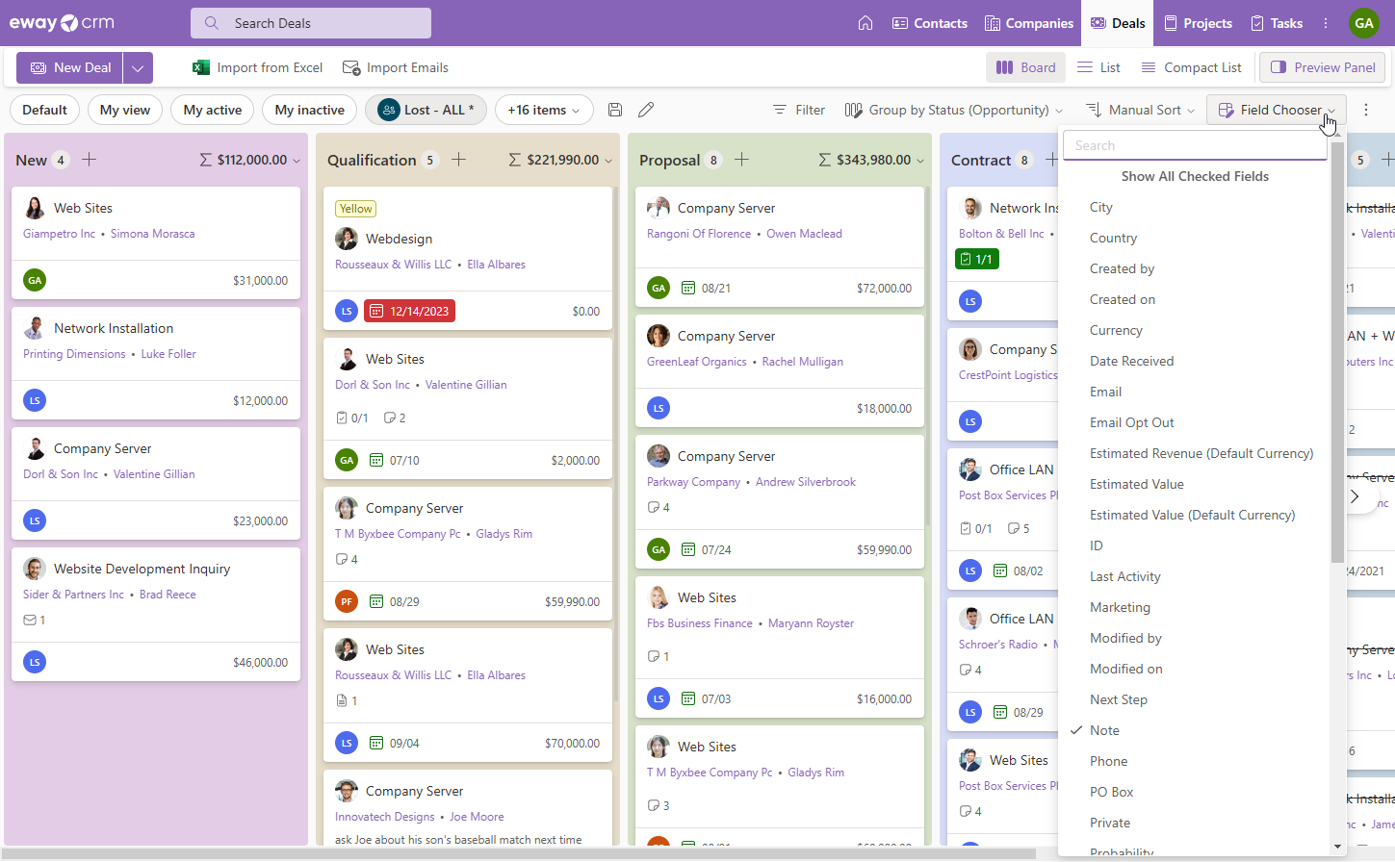Image resolution: width=1395 pixels, height=862 pixels.
Task: Click the horizontal scrollbar at the bottom of the board
Action: (520, 853)
